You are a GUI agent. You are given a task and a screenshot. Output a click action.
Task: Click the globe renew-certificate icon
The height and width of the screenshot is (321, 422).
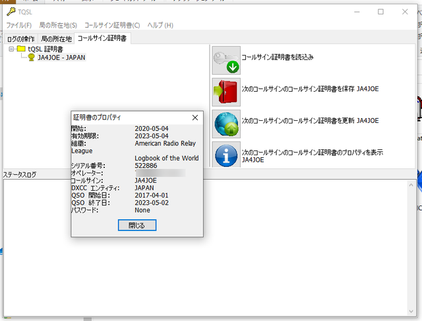(226, 124)
